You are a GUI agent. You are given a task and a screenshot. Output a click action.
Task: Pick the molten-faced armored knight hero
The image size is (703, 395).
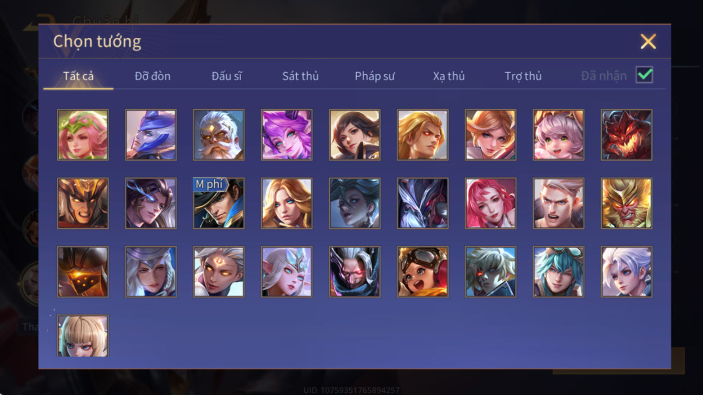[83, 272]
